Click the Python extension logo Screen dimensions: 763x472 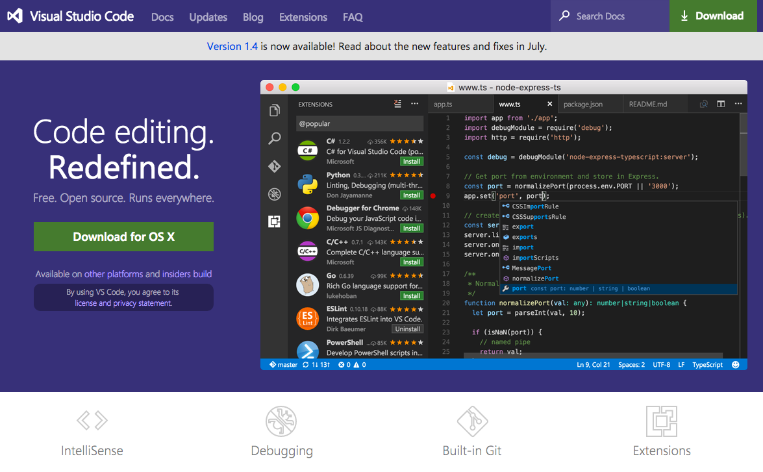tap(308, 184)
